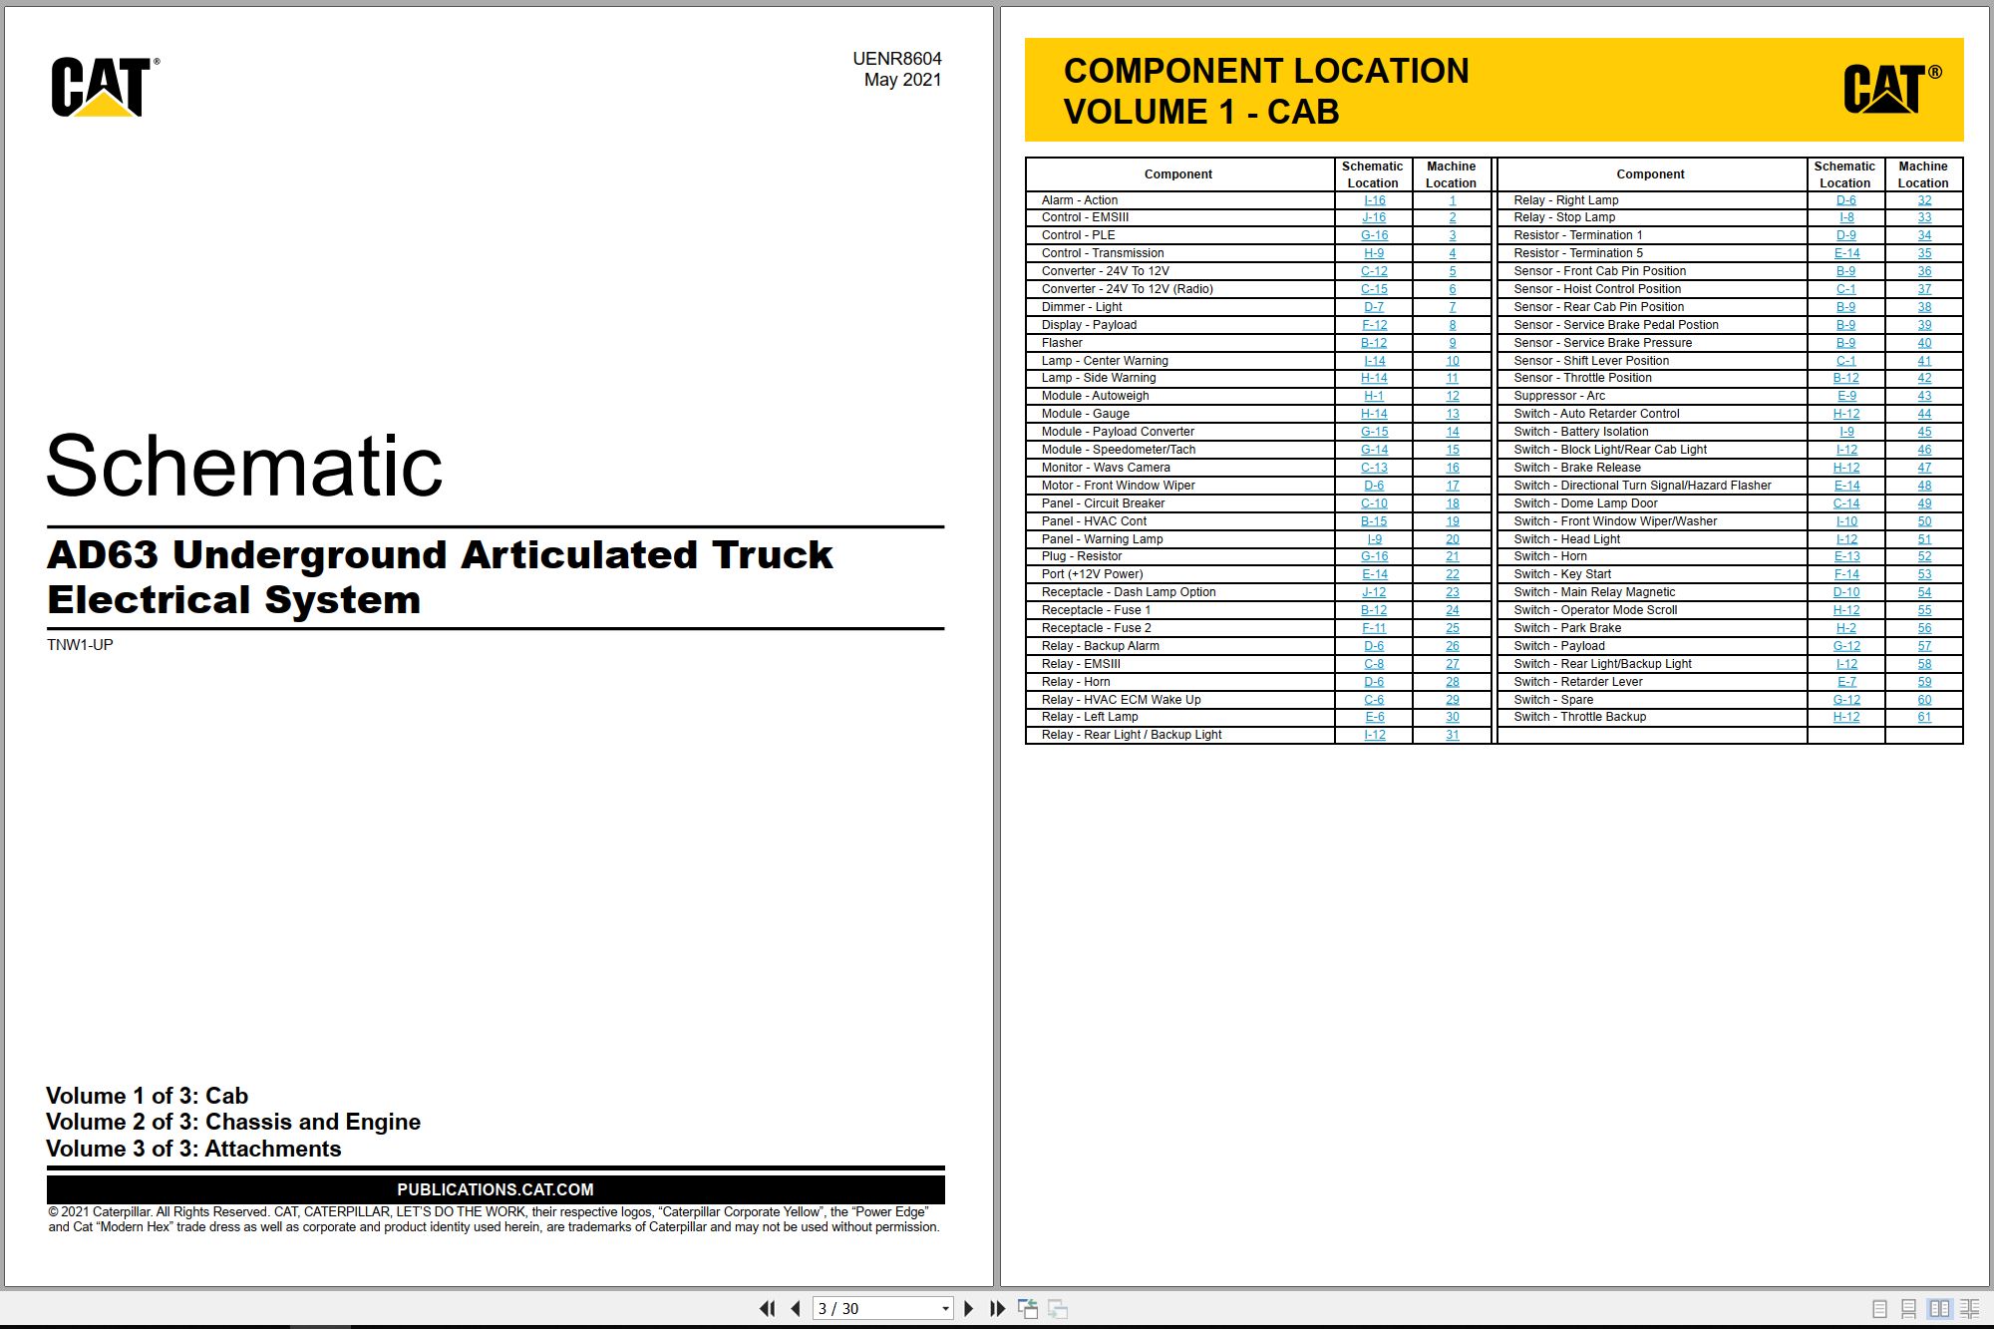Click the go back view icon
The width and height of the screenshot is (1994, 1329).
click(1028, 1308)
